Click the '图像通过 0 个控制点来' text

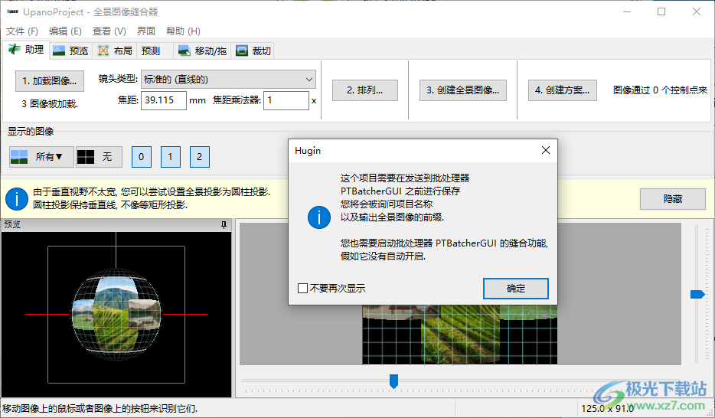coord(660,90)
